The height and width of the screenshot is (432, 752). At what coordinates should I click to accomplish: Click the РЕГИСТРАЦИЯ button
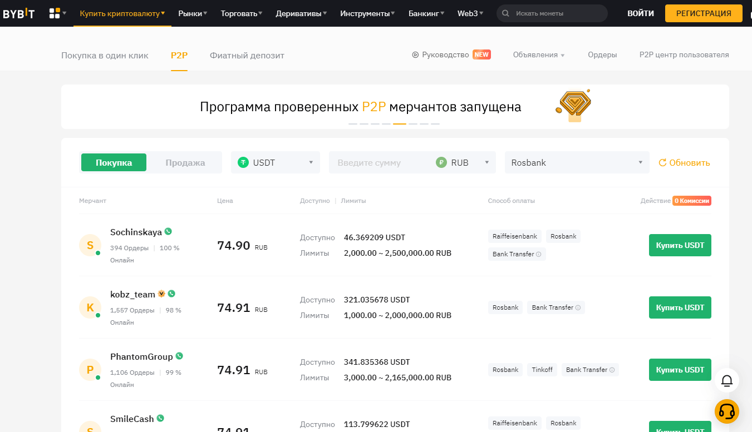pyautogui.click(x=704, y=13)
